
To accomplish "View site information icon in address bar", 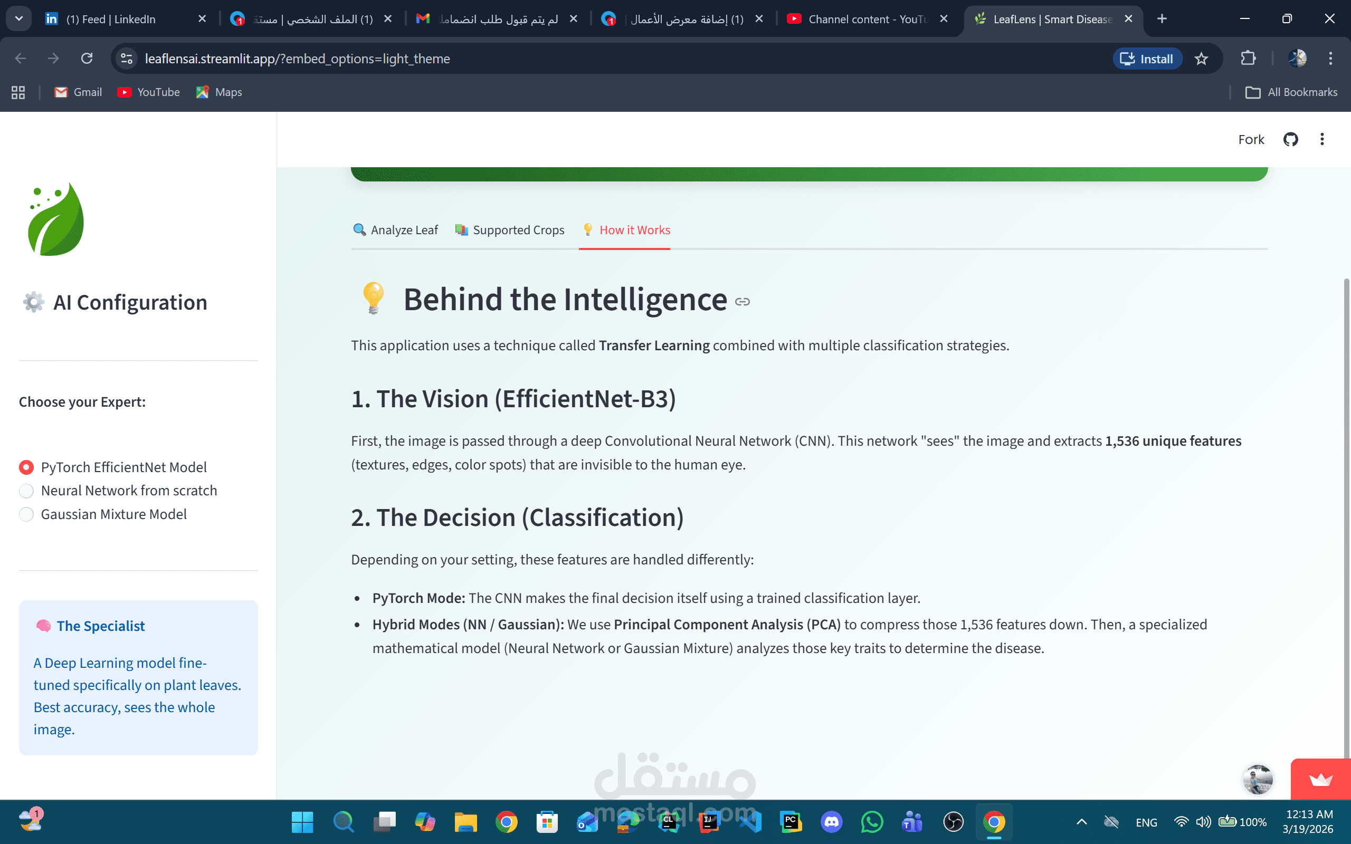I will click(x=127, y=59).
